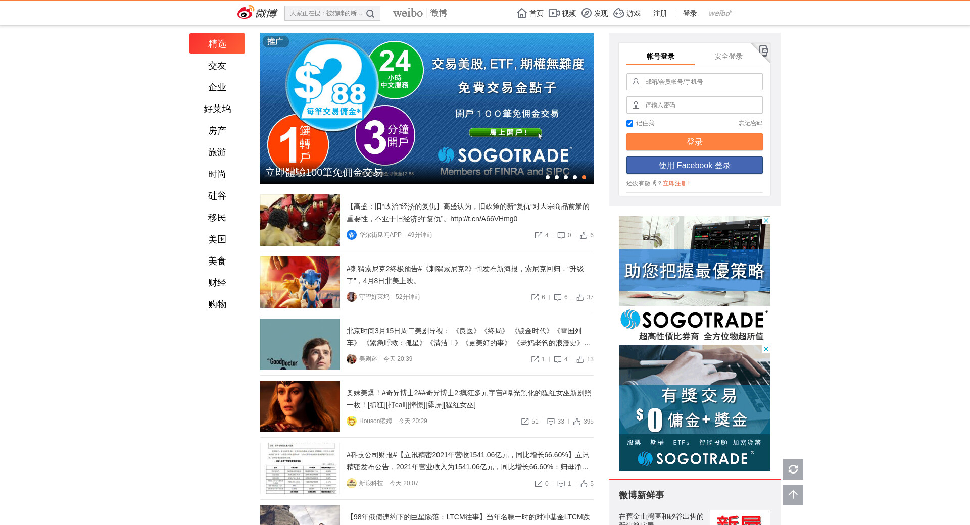Switch to the 安全登录 tab

728,56
